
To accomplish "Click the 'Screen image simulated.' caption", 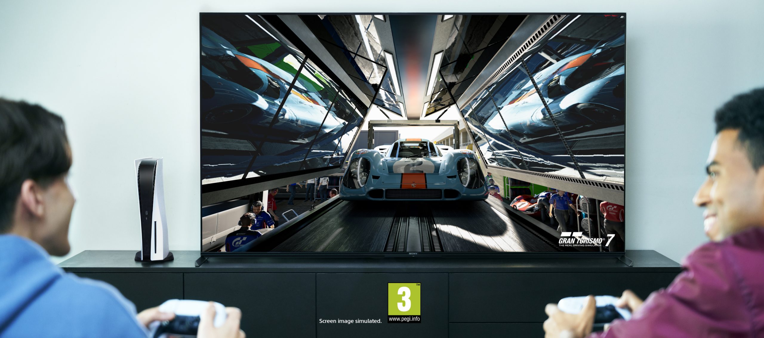I will tap(350, 321).
